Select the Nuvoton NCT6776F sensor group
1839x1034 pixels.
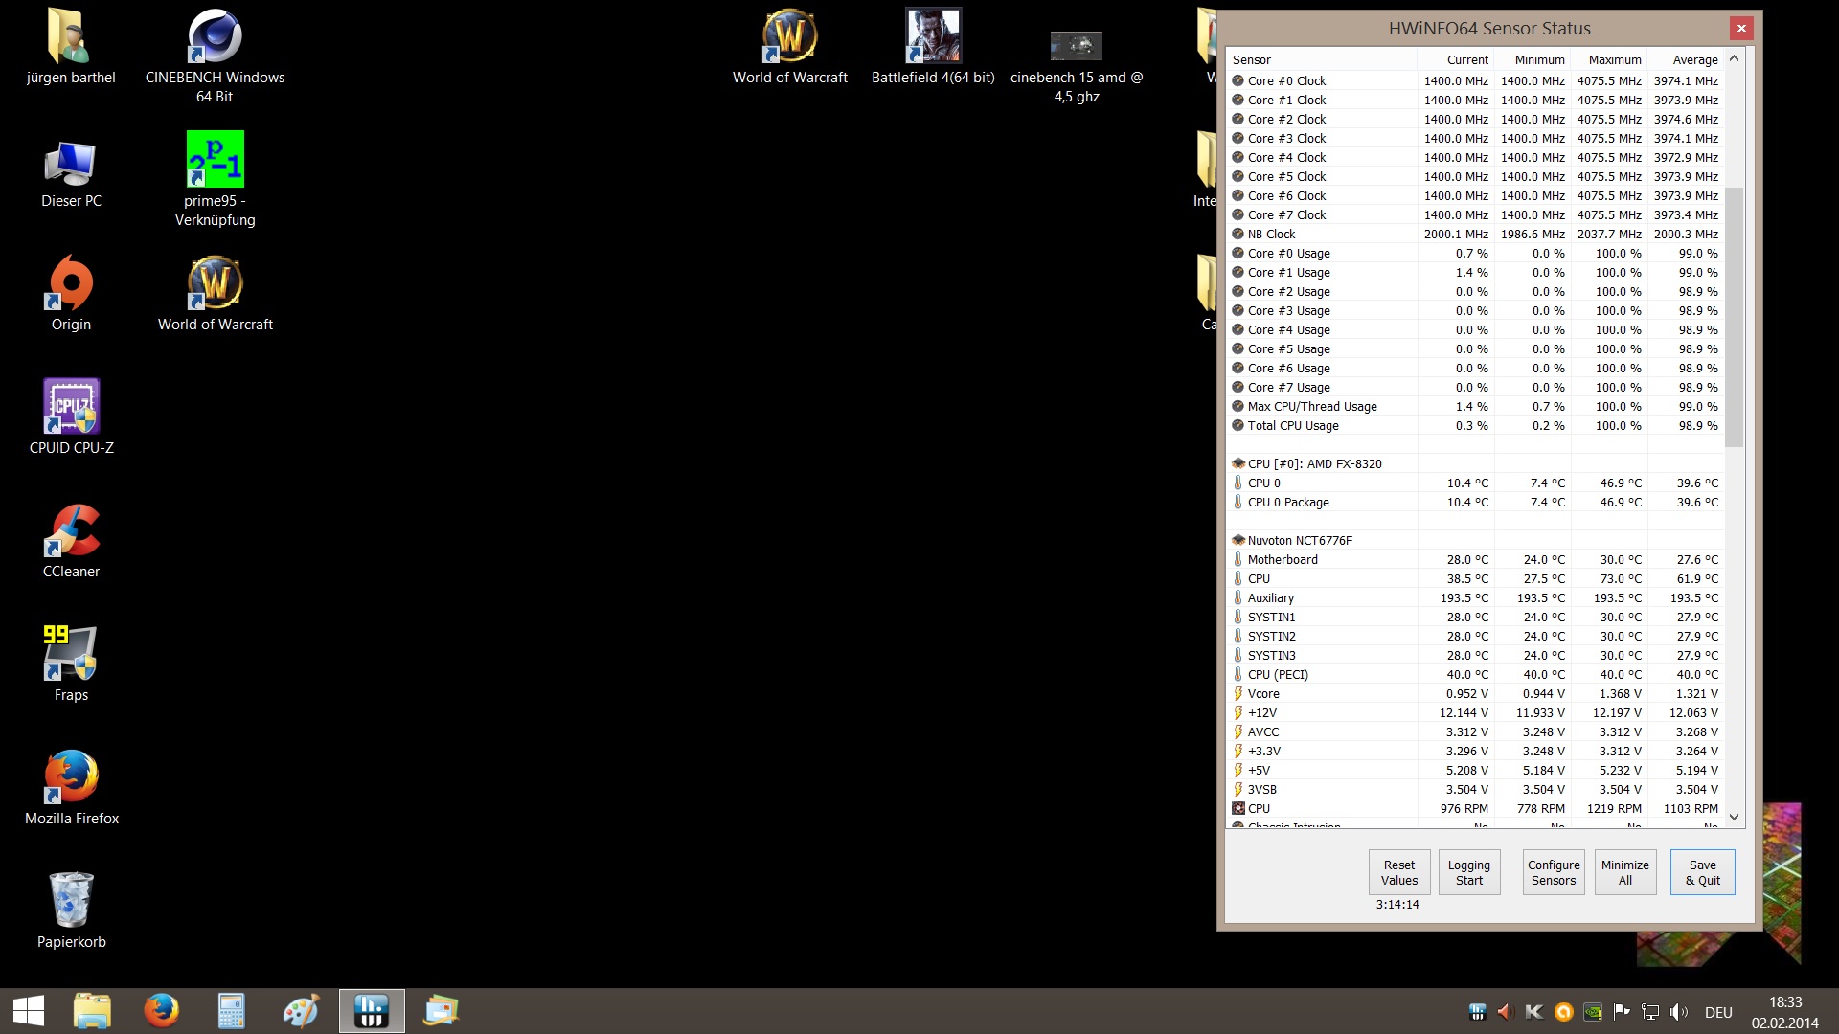[x=1300, y=540]
